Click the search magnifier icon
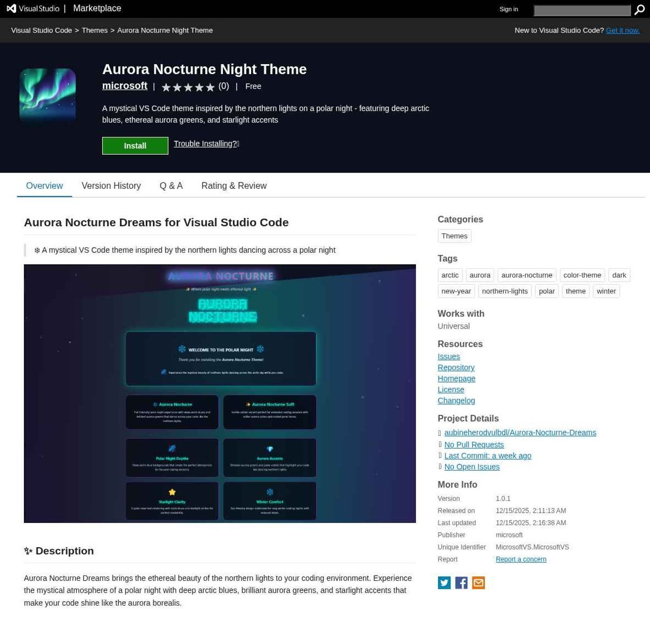 click(639, 9)
